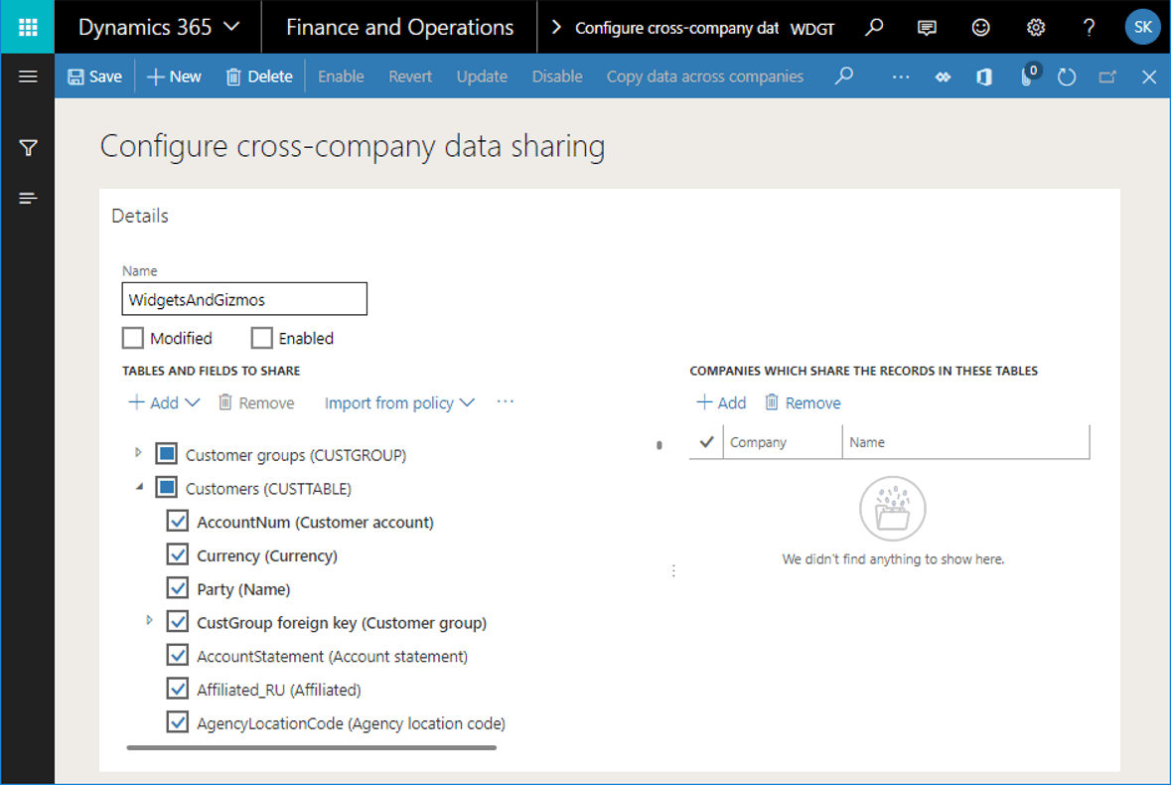
Task: Uncheck Party (Name) field
Action: 177,588
